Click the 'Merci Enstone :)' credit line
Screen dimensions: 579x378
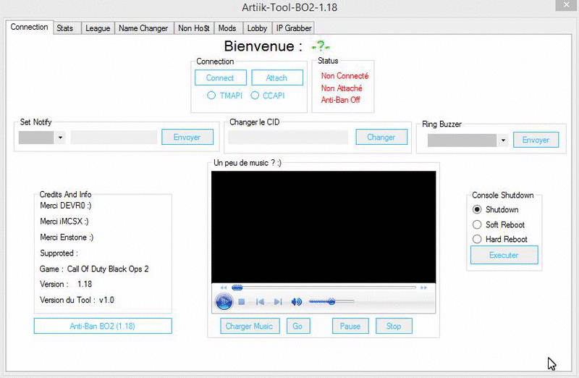pos(67,238)
